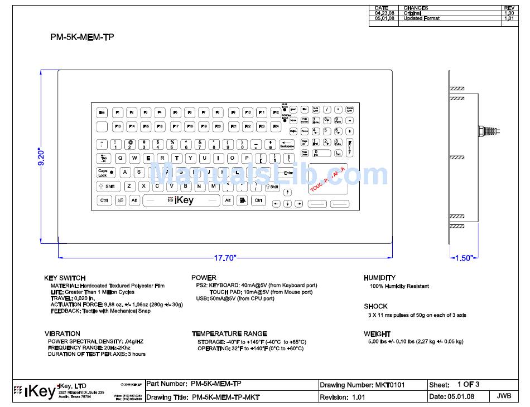Viewport: 530px width, 407px height.
Task: Click the DATE header in the revision table
Action: (x=382, y=8)
